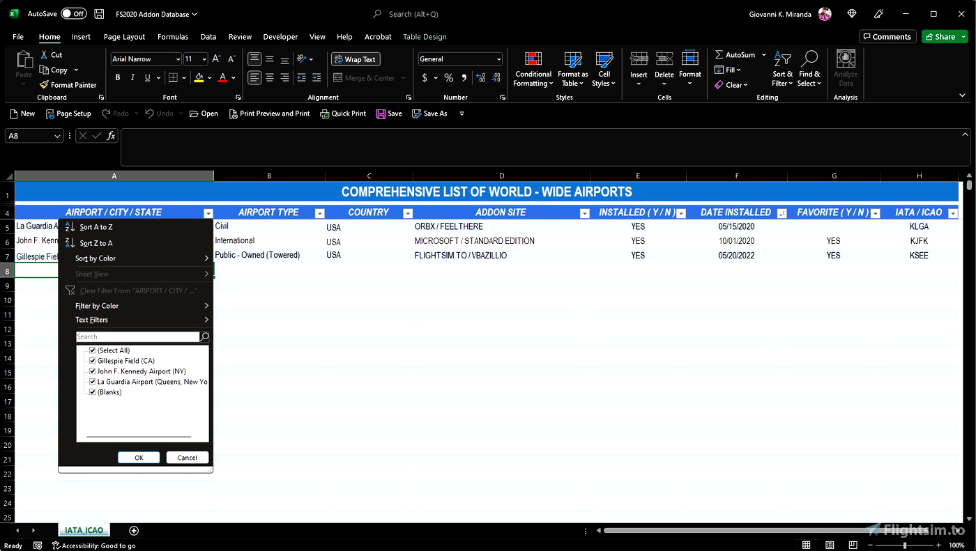Click the Share button
This screenshot has width=976, height=551.
coord(945,37)
